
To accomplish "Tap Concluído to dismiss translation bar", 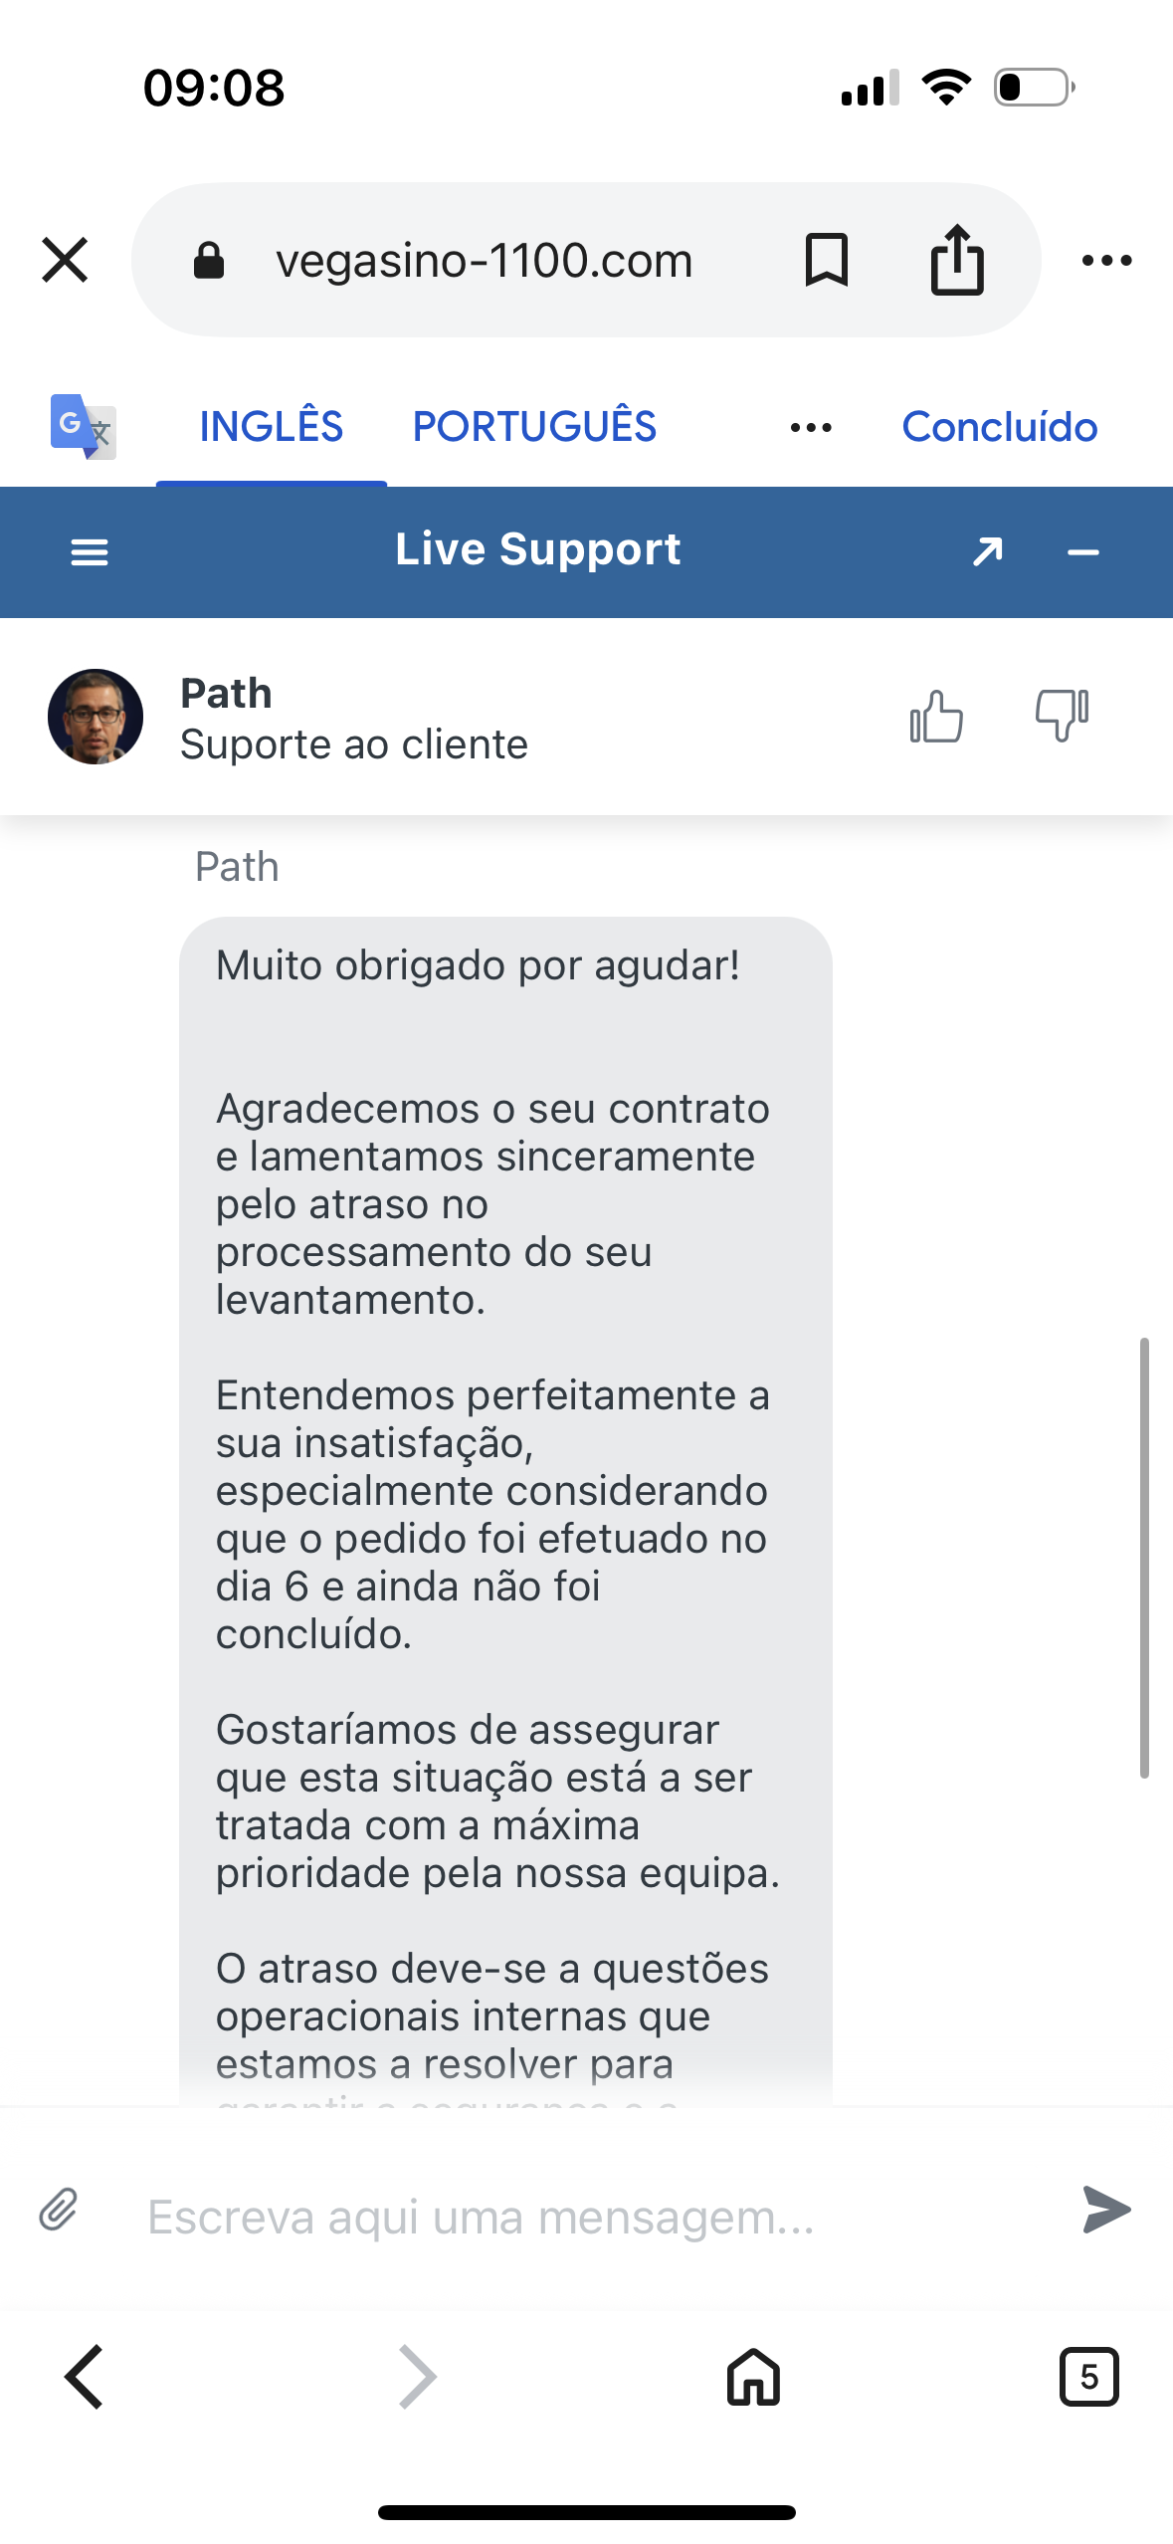I will 999,427.
